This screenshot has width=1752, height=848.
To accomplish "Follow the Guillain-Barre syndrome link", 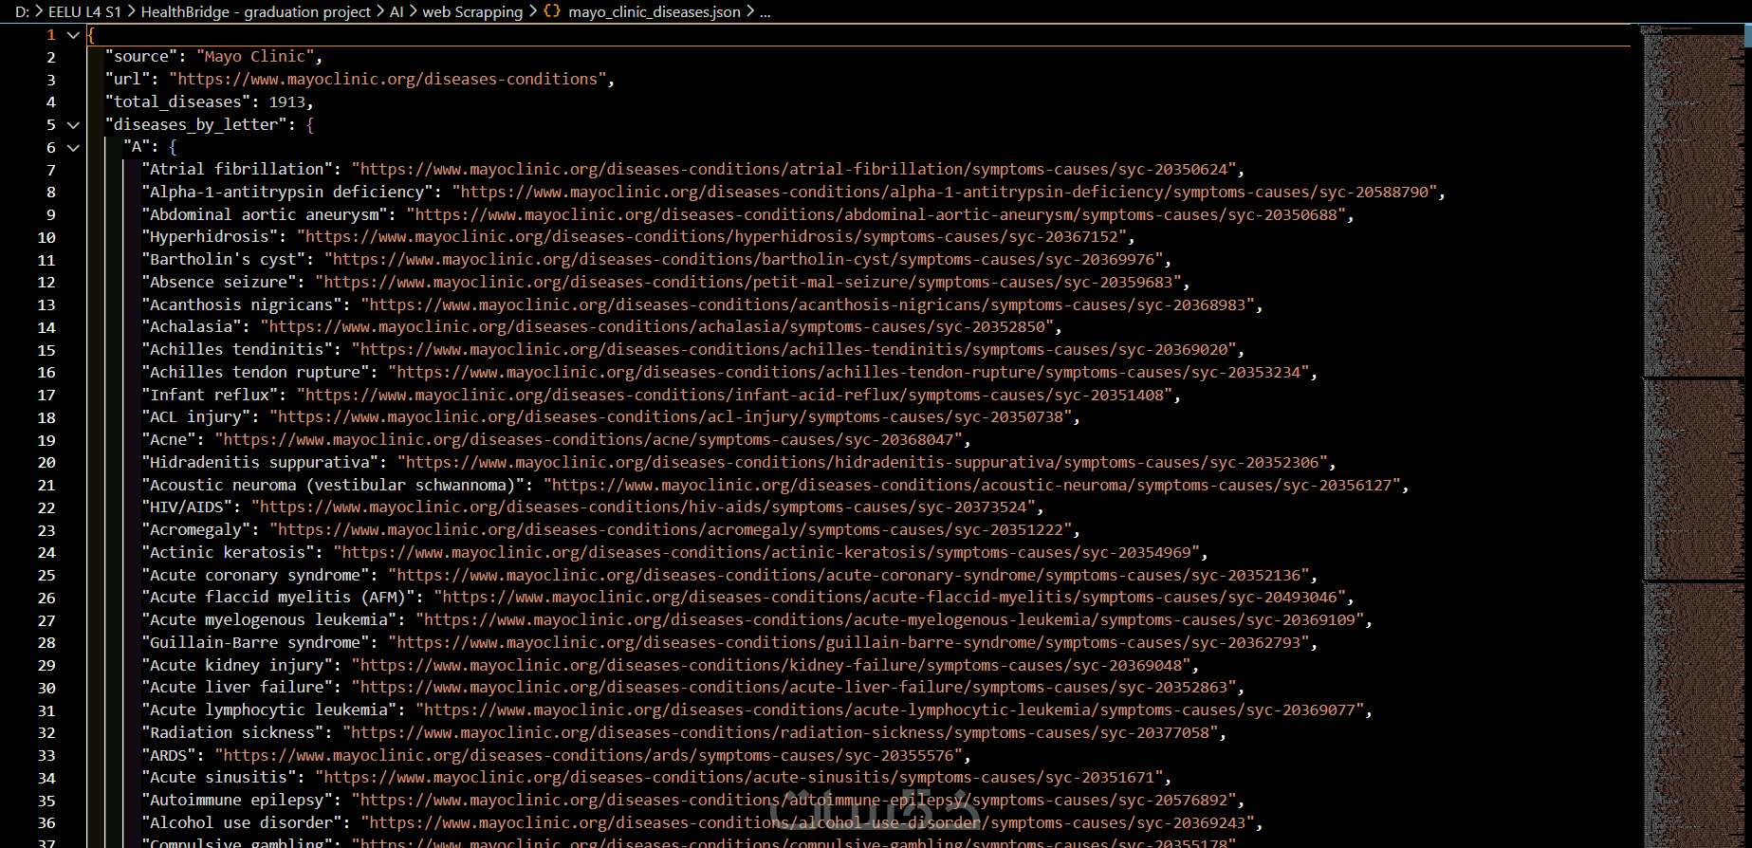I will coord(849,643).
